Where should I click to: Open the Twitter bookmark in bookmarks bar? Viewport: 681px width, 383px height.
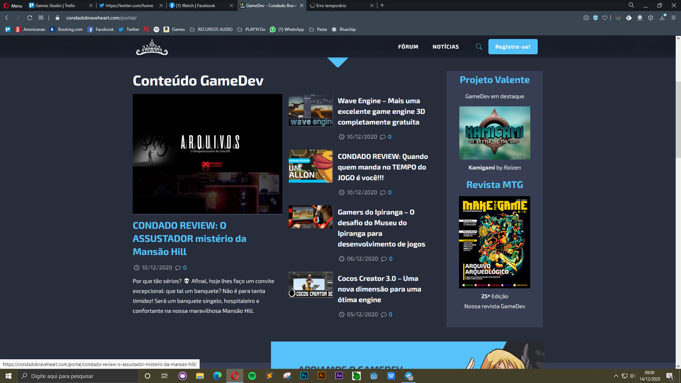coord(129,29)
